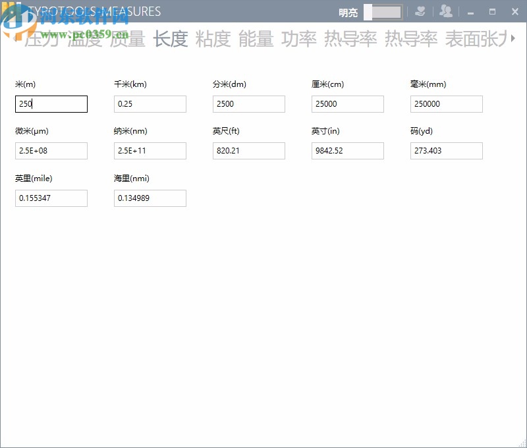This screenshot has height=448, width=527.
Task: Select the 英尺(ft) input field
Action: [249, 151]
